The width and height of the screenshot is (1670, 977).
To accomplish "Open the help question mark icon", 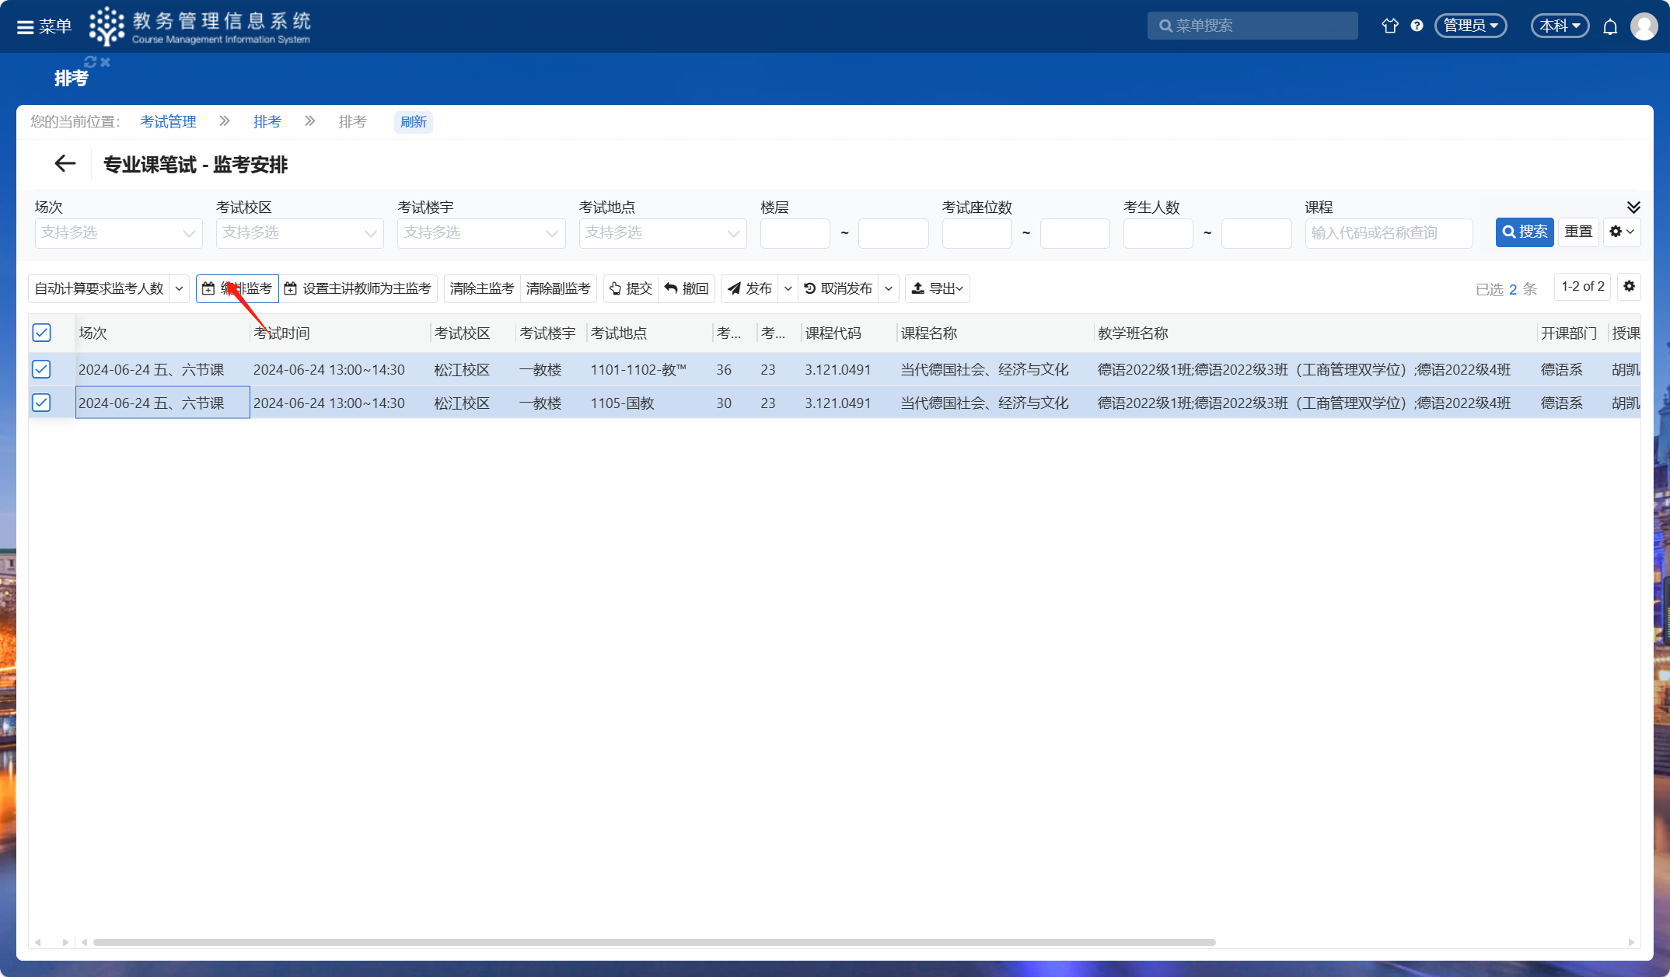I will [1417, 26].
